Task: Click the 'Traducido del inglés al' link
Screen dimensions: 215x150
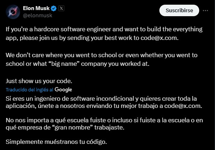Action: [29, 90]
